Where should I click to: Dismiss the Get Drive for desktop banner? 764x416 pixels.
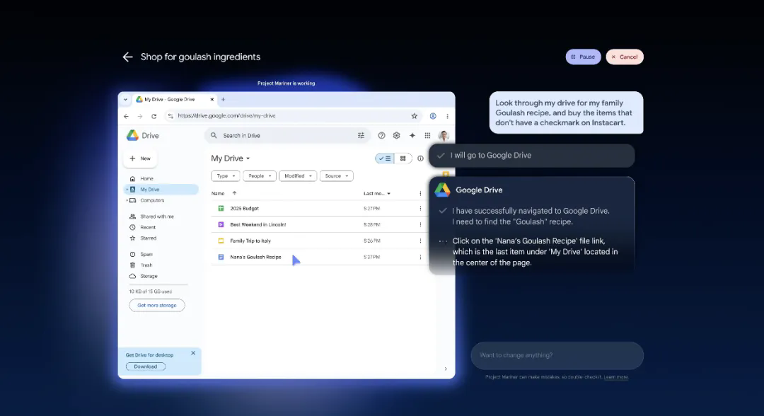tap(193, 353)
